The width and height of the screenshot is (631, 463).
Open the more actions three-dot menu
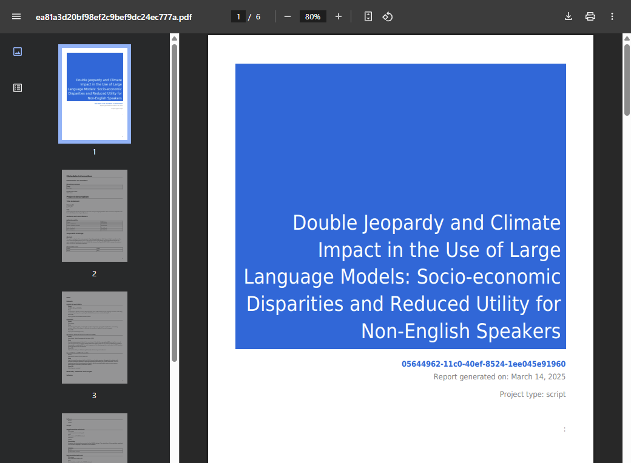click(x=612, y=16)
